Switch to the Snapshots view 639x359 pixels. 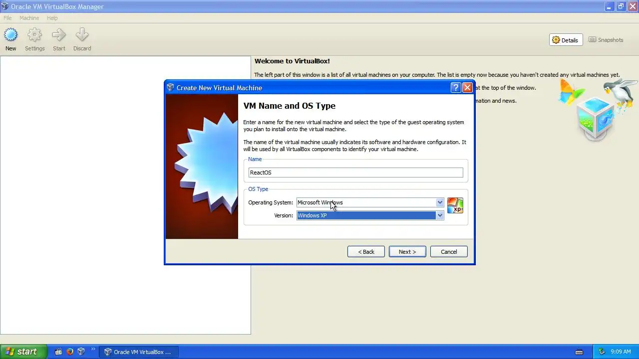coord(606,40)
